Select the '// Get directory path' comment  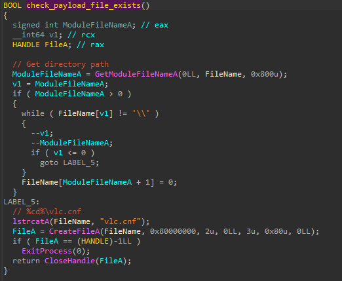[60, 64]
